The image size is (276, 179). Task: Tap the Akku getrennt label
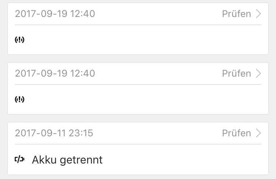67,160
